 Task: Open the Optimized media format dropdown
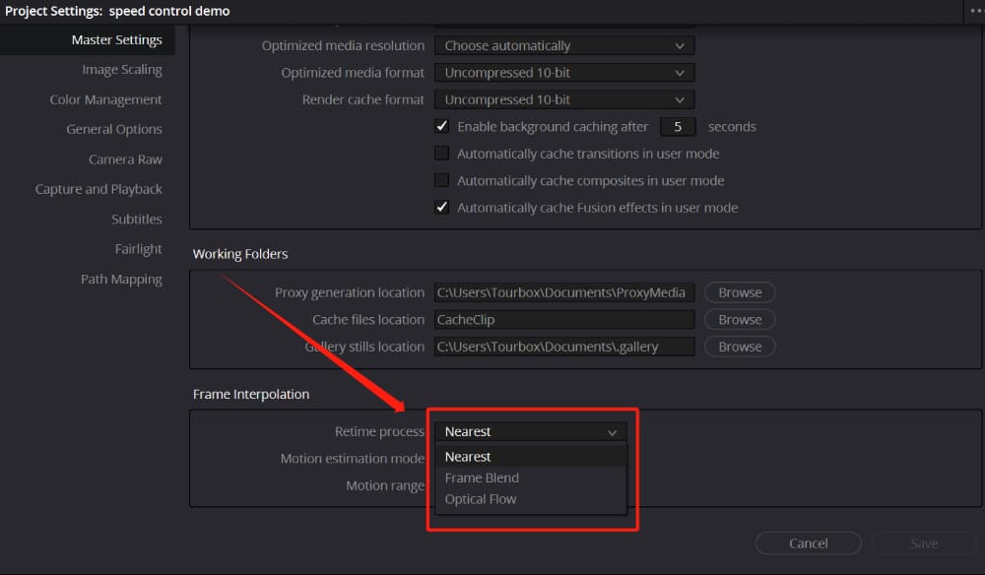point(563,72)
